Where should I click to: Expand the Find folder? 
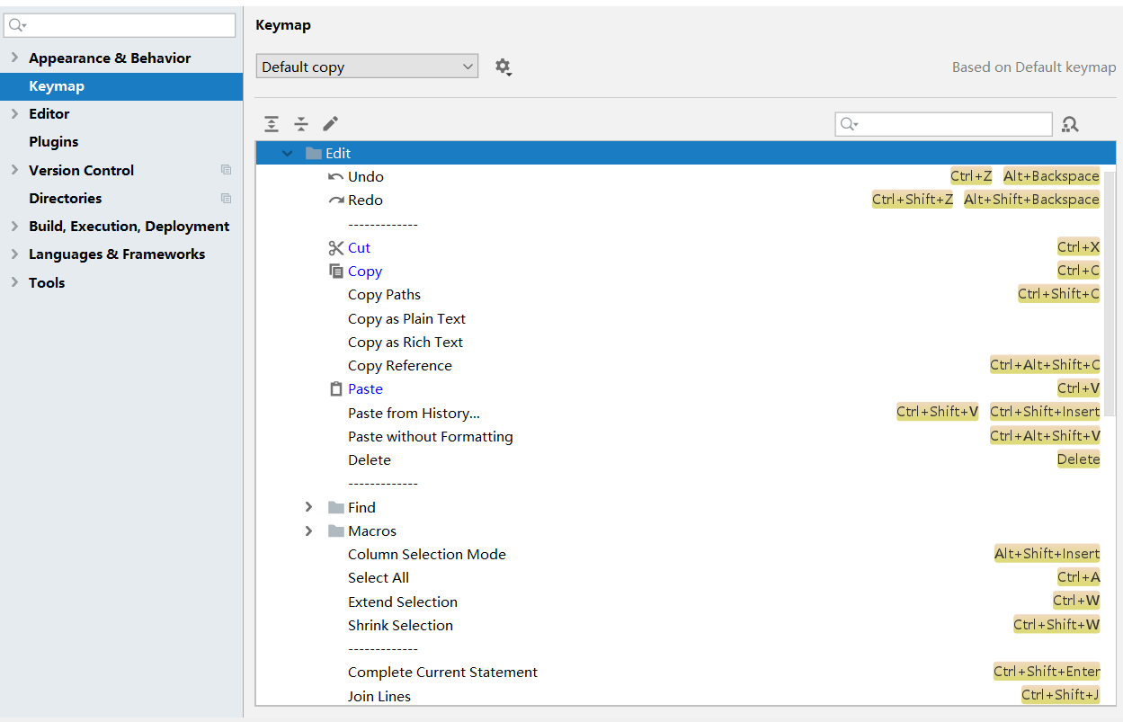309,506
